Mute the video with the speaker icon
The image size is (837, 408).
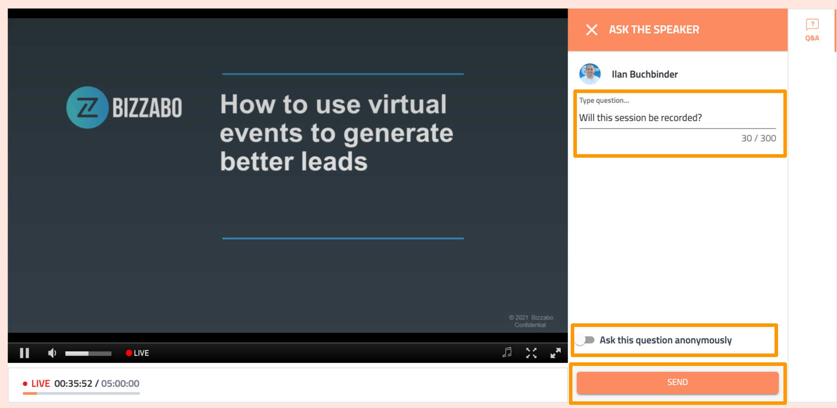(x=52, y=353)
